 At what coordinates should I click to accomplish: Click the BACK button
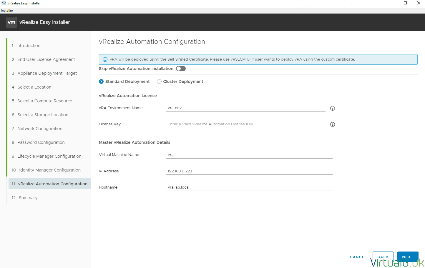coord(383,257)
